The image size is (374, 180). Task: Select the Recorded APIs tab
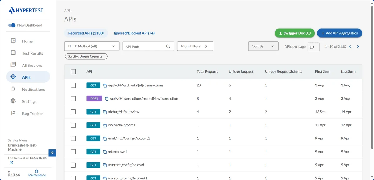(86, 33)
